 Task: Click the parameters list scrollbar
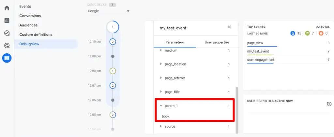pos(237,110)
